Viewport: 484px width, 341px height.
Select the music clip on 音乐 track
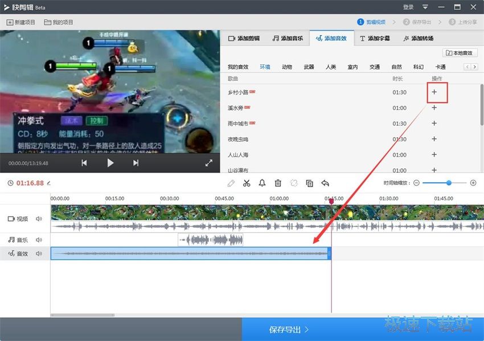pos(211,240)
